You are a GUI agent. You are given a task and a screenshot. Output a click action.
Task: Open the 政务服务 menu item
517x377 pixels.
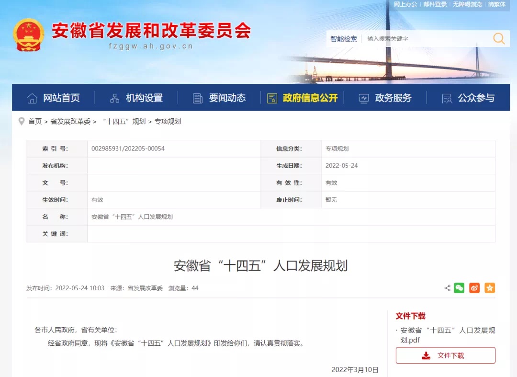[x=393, y=98]
